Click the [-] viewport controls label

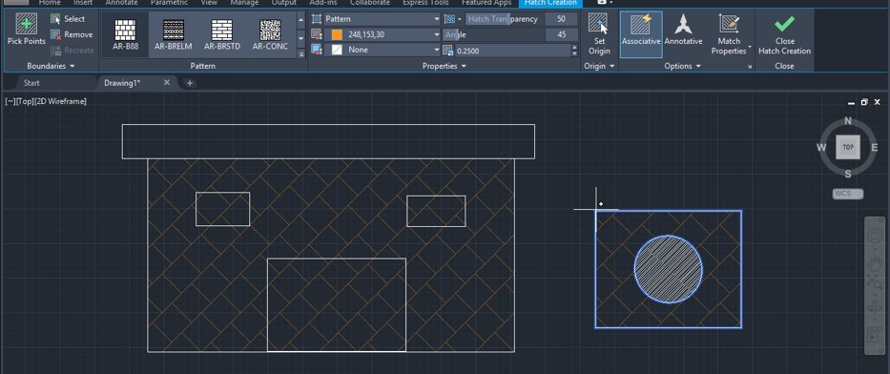point(10,101)
